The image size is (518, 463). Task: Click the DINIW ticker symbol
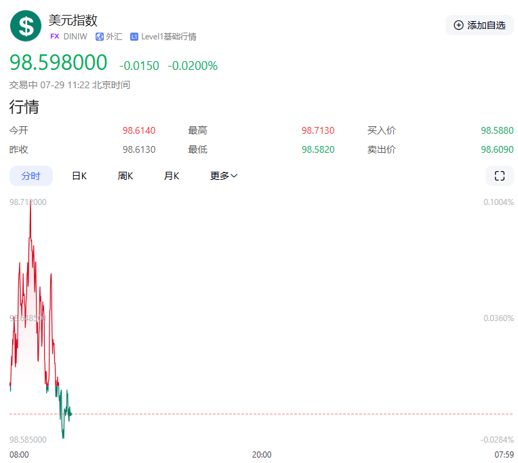coord(75,37)
